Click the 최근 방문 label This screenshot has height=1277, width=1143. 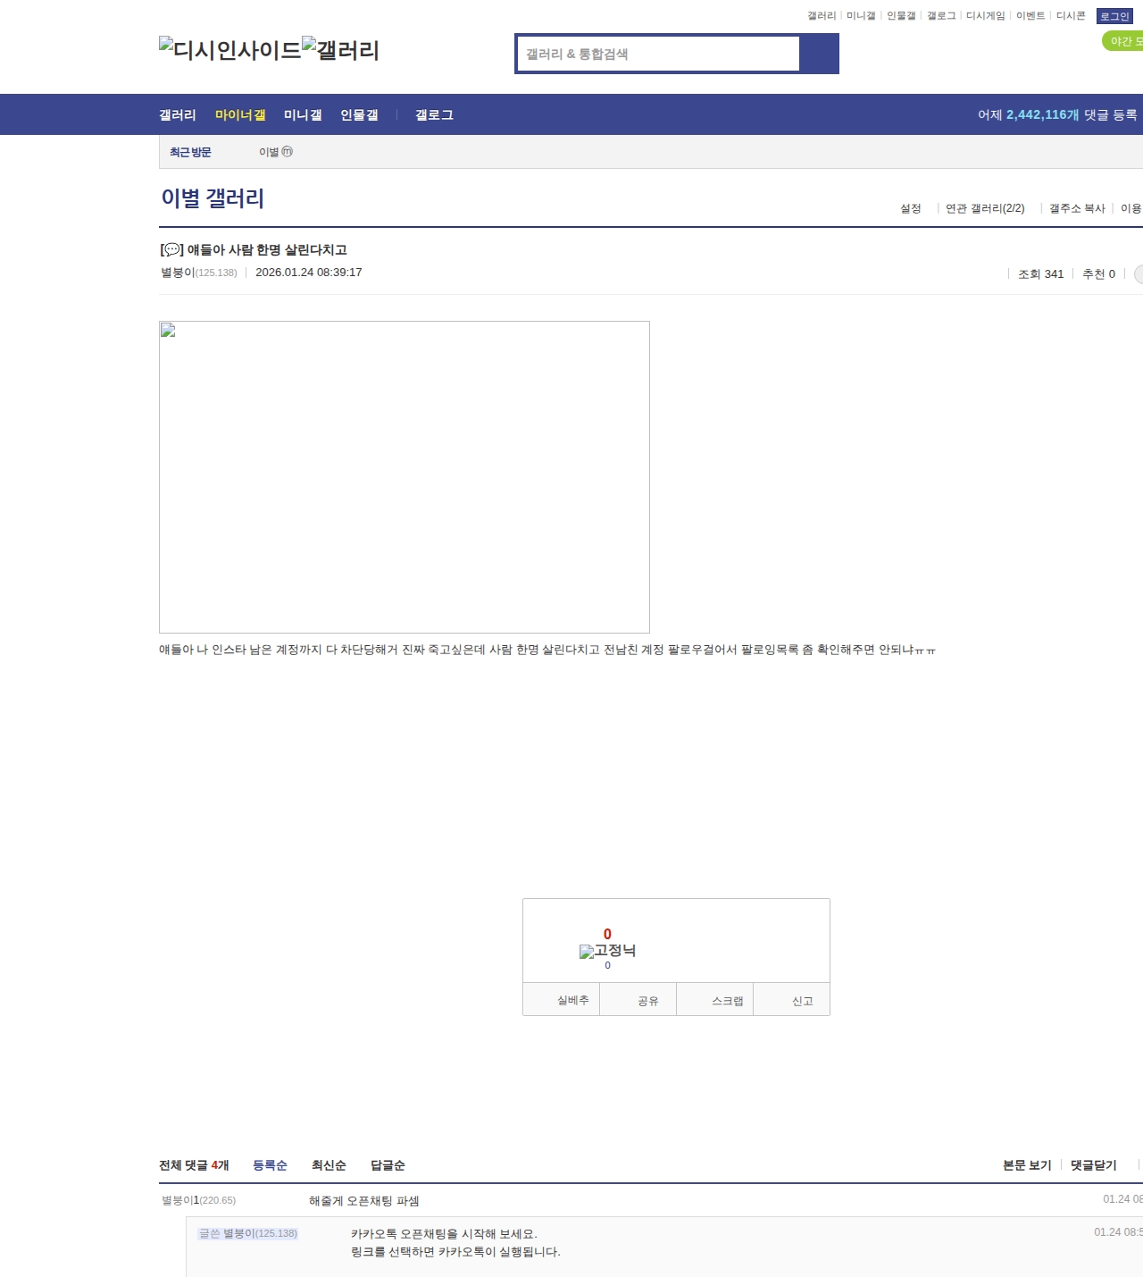(x=190, y=152)
